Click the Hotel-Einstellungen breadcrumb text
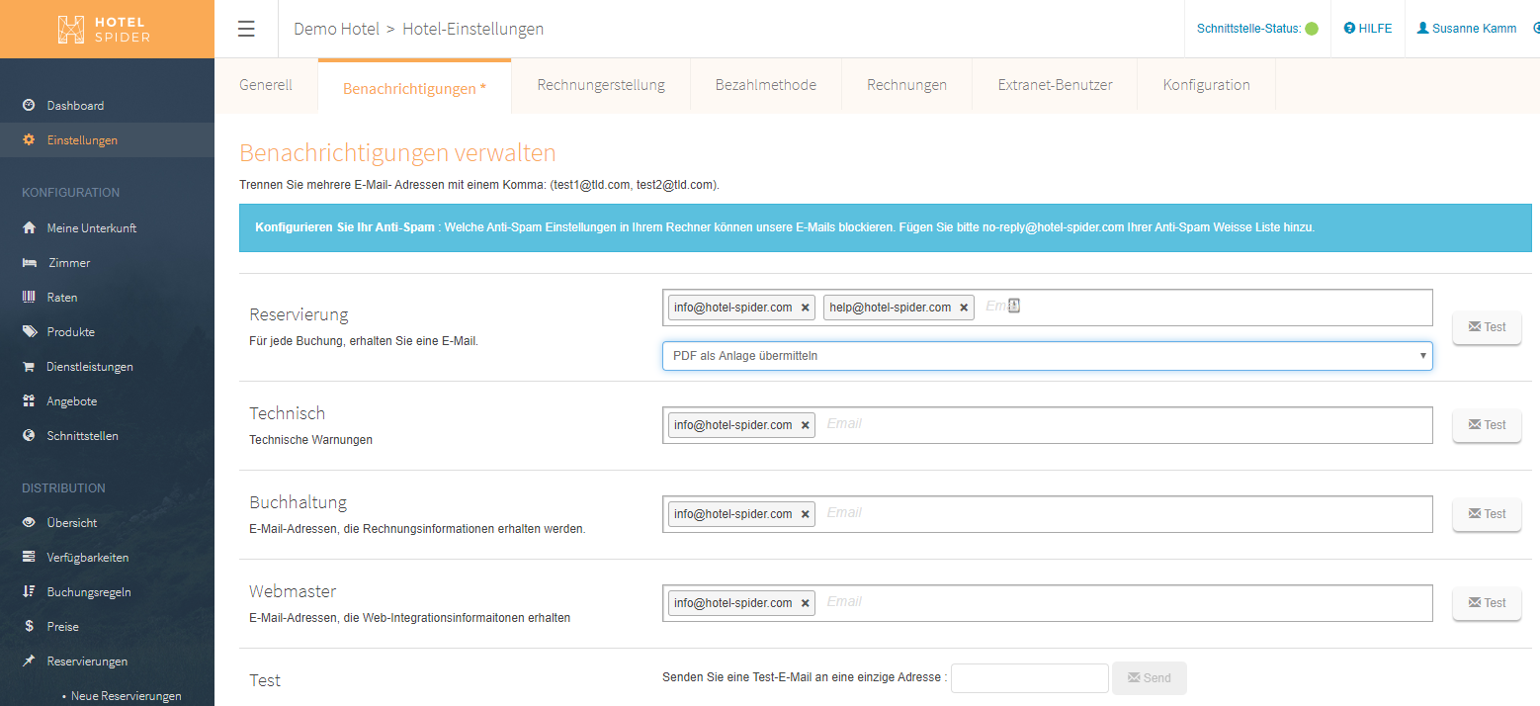The image size is (1540, 706). (472, 29)
